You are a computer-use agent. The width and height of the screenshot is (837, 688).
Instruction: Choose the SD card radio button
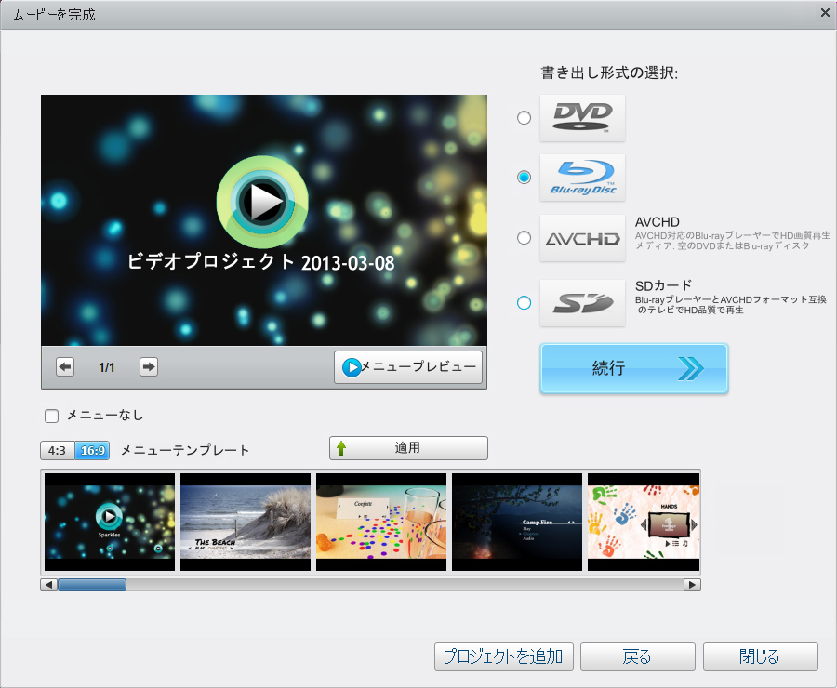pyautogui.click(x=524, y=303)
